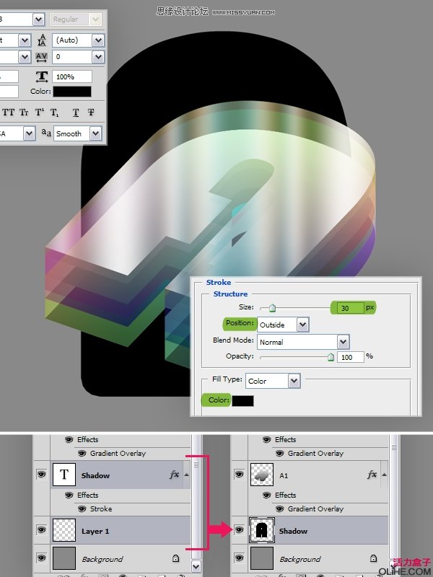
Task: Click fx icon on A1 layer
Action: (372, 475)
